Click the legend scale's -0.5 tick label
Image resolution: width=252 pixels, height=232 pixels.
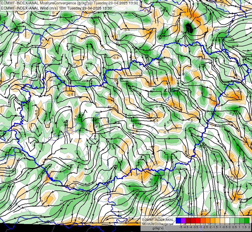pos(225,227)
